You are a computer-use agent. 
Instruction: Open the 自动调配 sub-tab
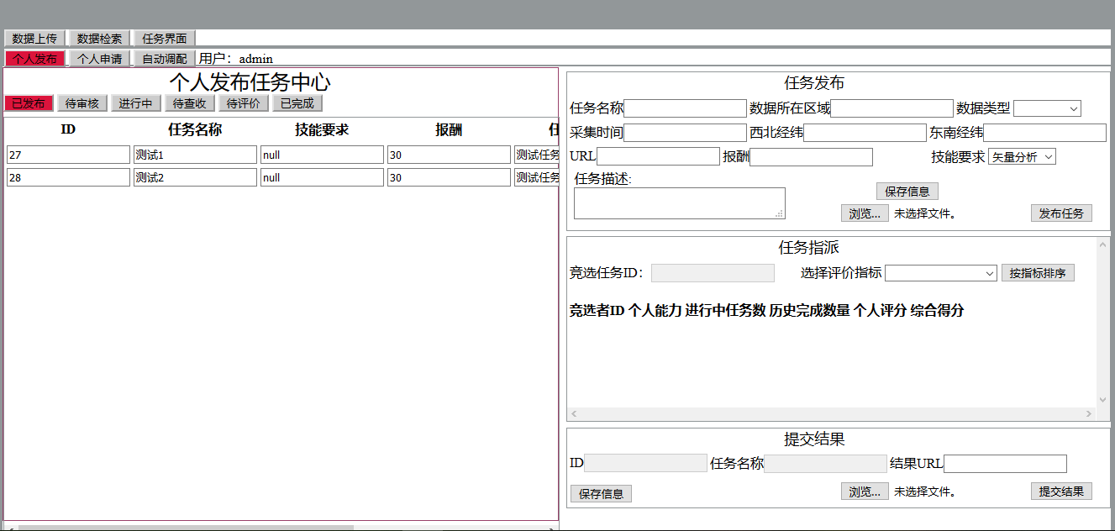click(x=164, y=59)
